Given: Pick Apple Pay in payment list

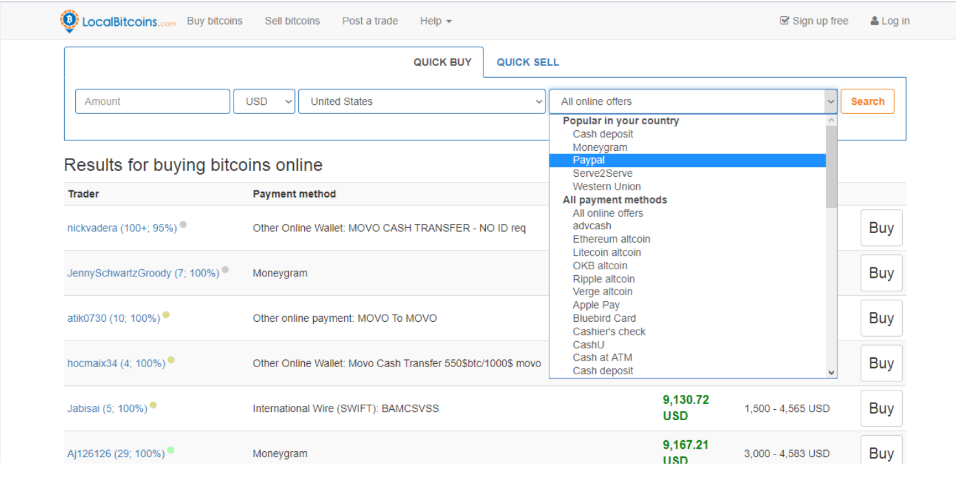Looking at the screenshot, I should tap(596, 305).
